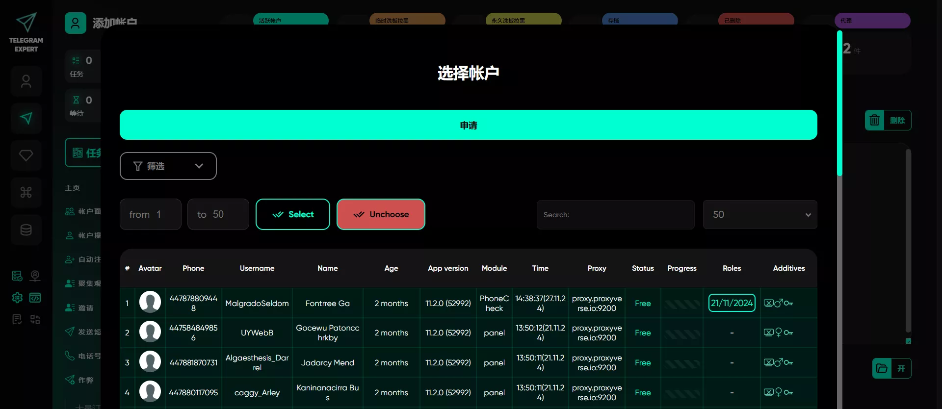The width and height of the screenshot is (942, 409).
Task: Click the crossed monitor icon in row 3
Action: (769, 362)
